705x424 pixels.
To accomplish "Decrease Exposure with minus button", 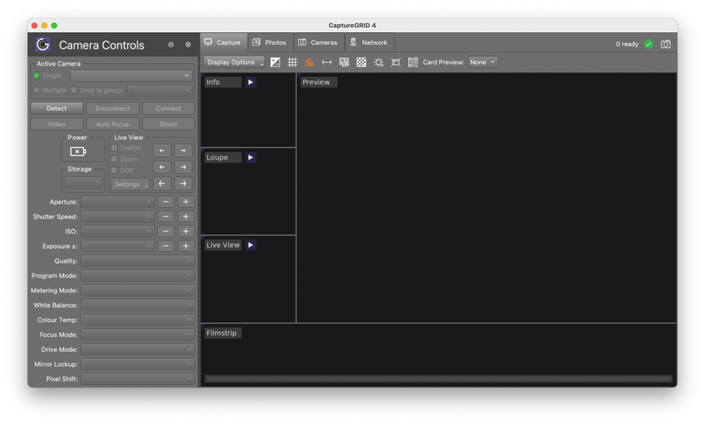I will coord(165,246).
